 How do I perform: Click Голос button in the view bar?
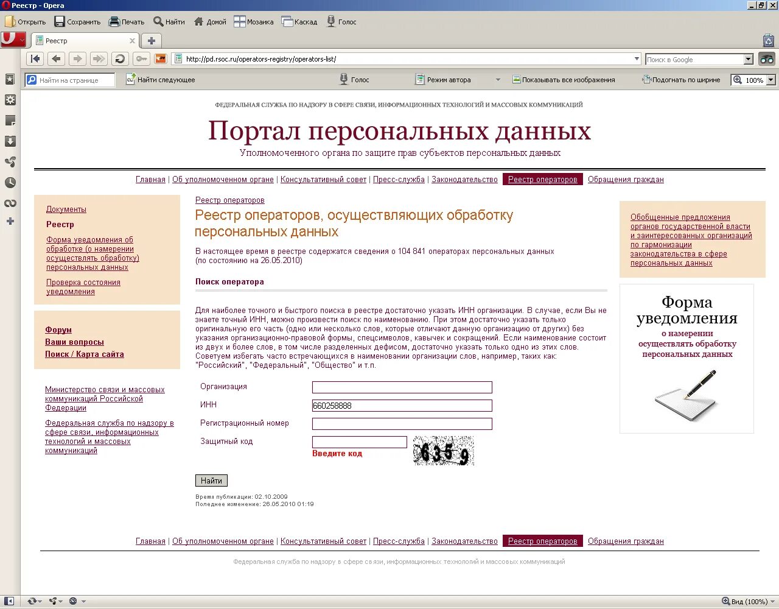354,80
